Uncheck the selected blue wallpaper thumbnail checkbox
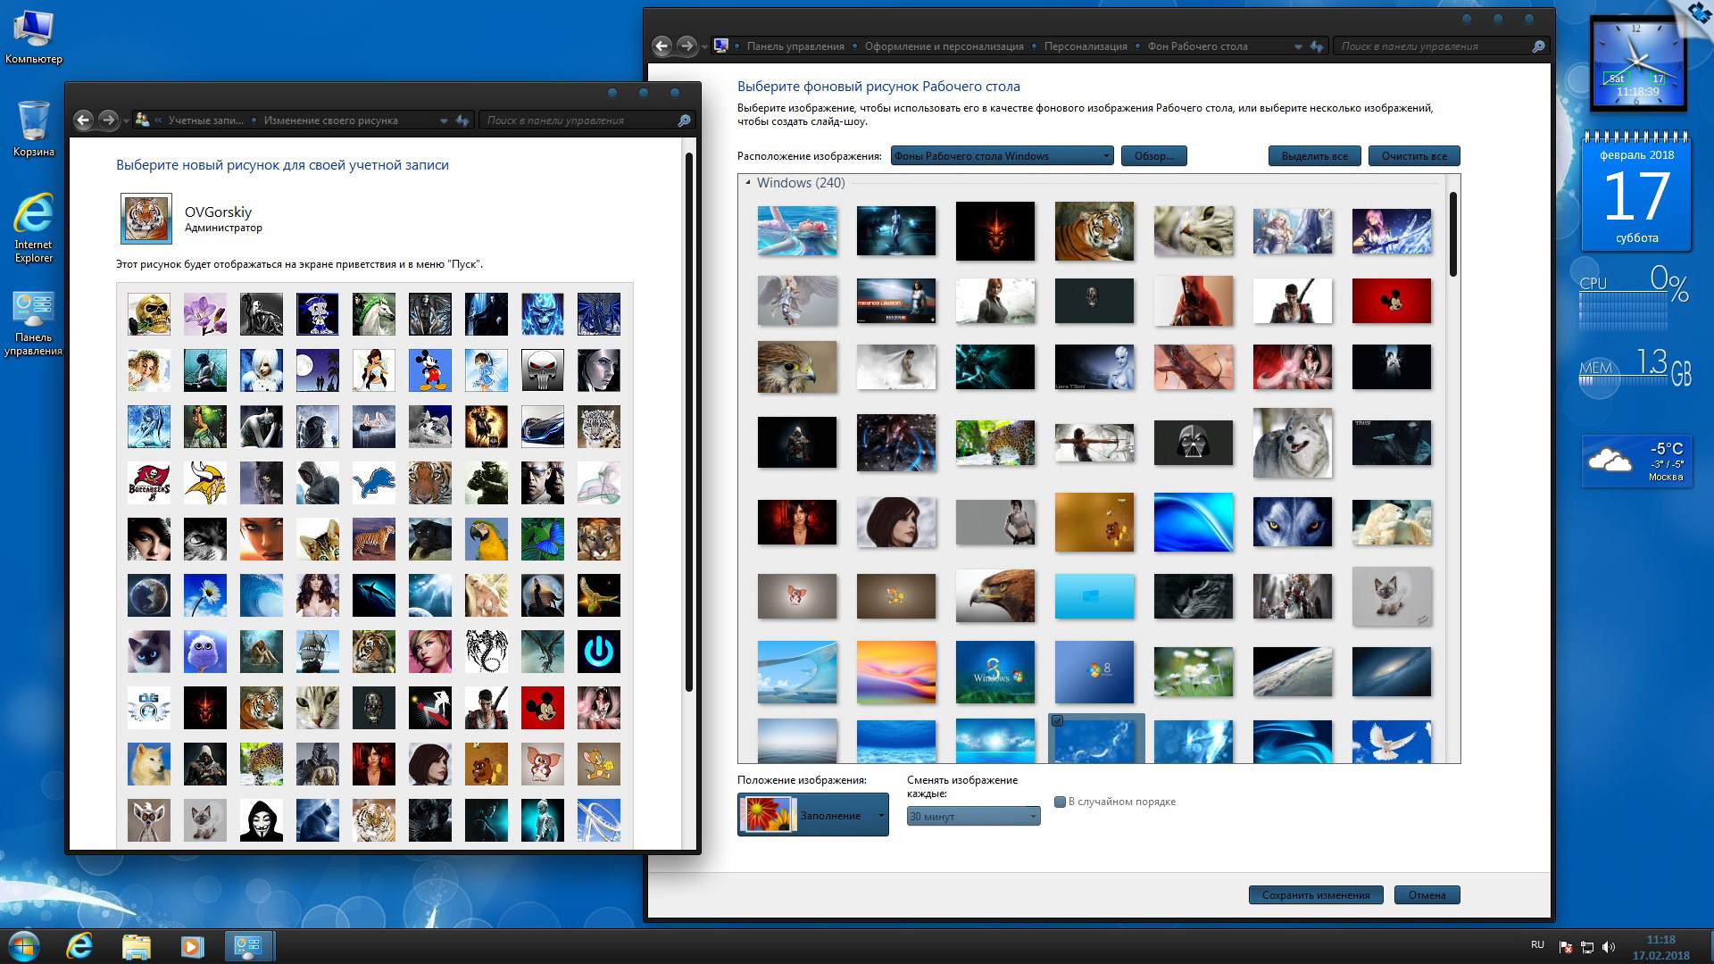The height and width of the screenshot is (964, 1714). tap(1058, 721)
